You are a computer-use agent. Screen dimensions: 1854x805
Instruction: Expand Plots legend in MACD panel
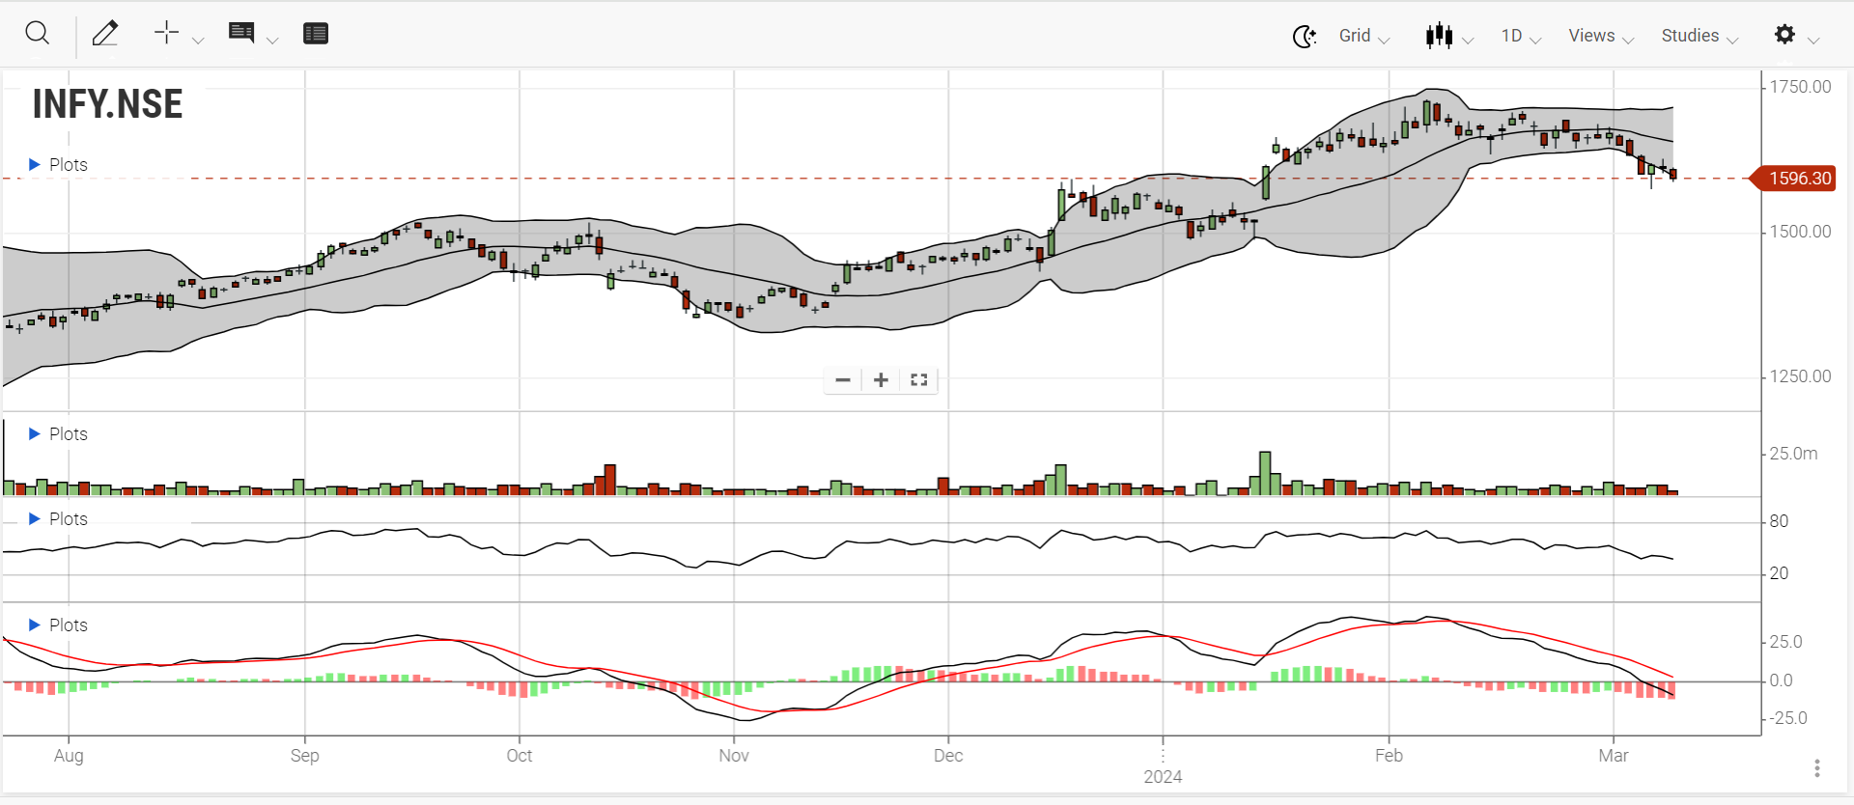[59, 625]
